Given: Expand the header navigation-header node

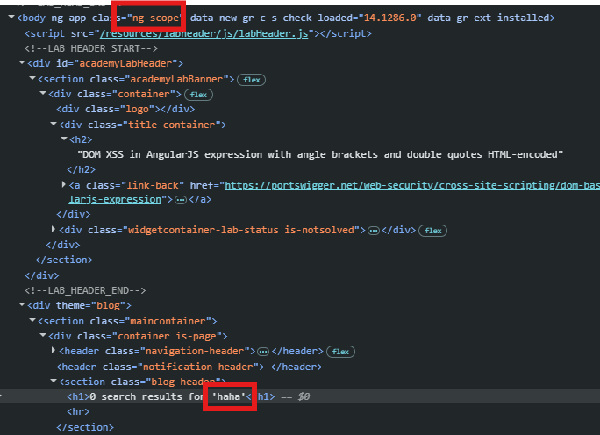Looking at the screenshot, I should [x=54, y=351].
